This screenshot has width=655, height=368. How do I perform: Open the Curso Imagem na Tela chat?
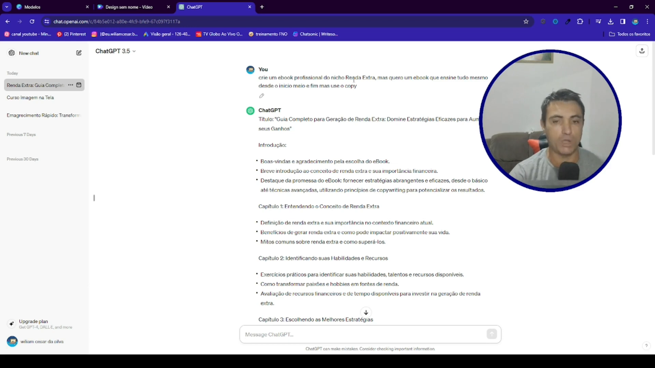[44, 97]
